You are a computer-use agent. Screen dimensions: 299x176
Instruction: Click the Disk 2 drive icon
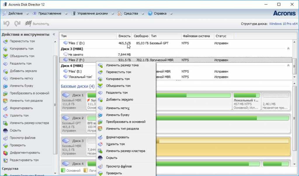click(66, 118)
